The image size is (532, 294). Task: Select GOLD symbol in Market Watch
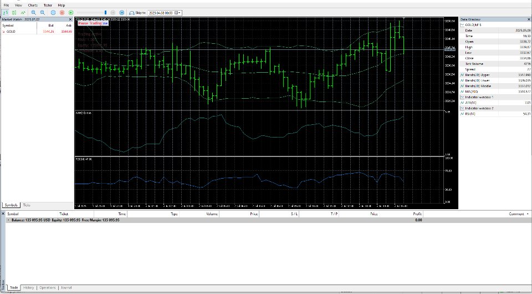point(11,32)
